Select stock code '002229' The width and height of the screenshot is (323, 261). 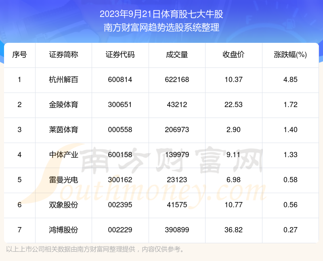coord(120,230)
